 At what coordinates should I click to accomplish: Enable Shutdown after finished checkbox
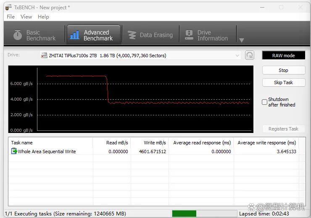click(x=264, y=102)
